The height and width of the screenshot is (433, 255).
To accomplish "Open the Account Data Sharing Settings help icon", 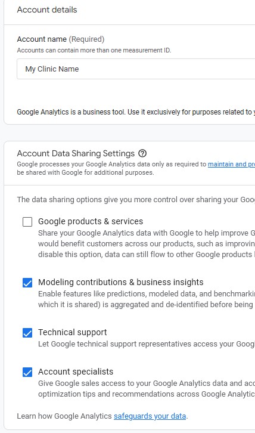I will tap(142, 153).
